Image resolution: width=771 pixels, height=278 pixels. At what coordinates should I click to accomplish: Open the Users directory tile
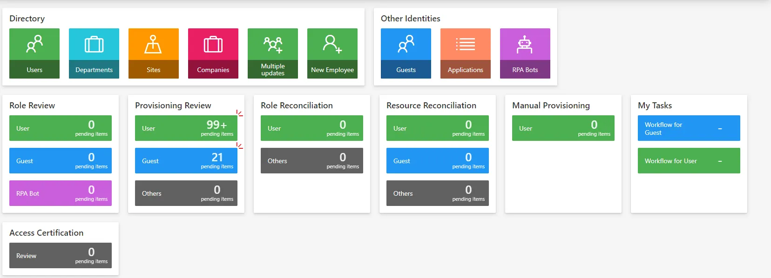click(34, 53)
